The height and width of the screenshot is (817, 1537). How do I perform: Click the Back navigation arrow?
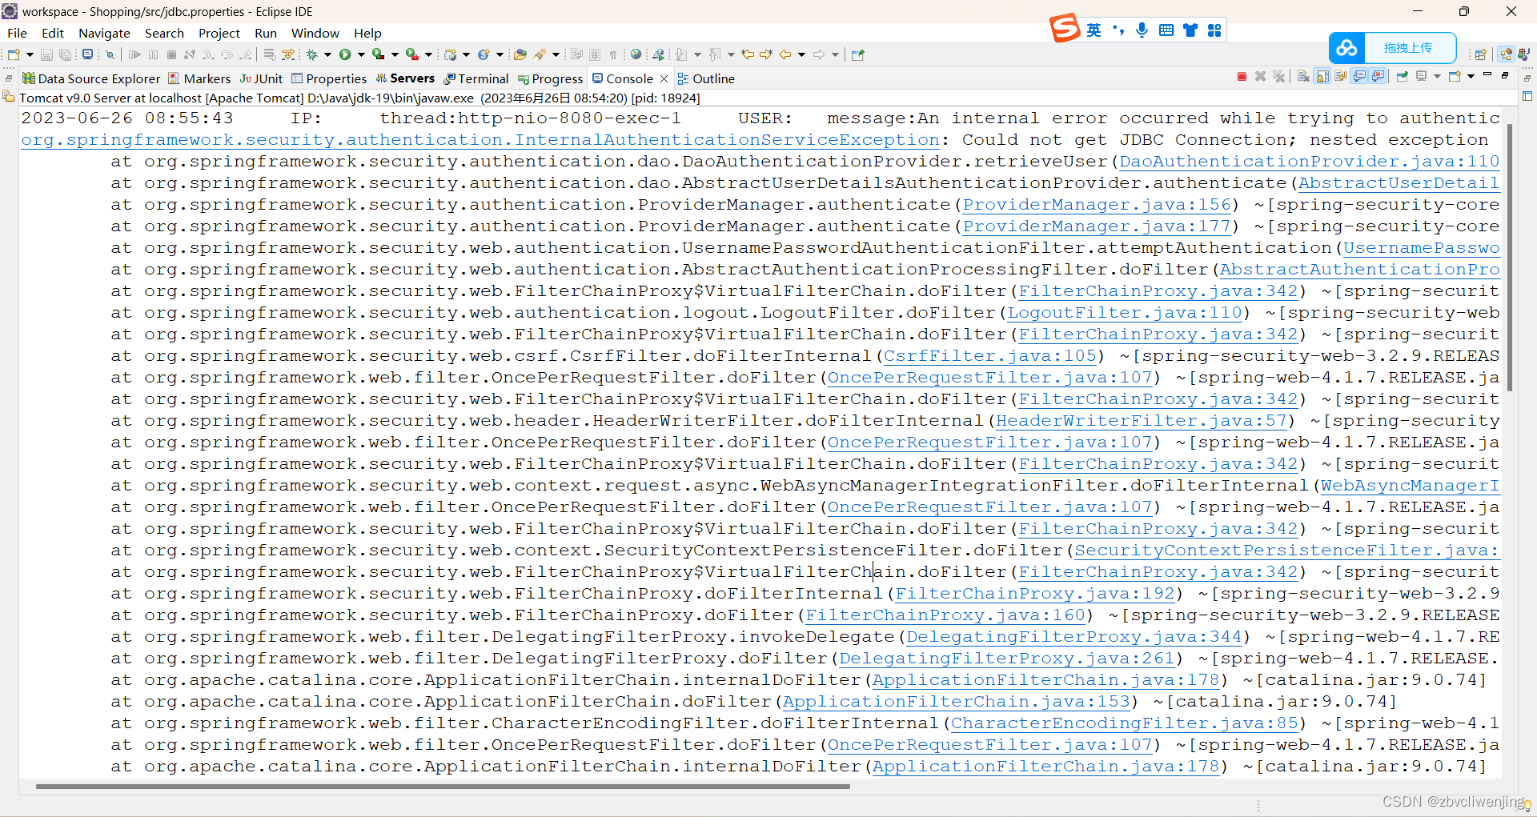click(x=785, y=54)
